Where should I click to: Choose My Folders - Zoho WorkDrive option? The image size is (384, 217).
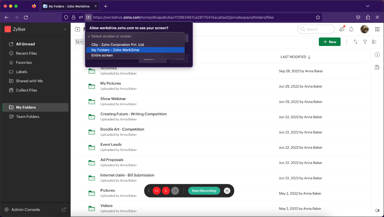coord(135,50)
